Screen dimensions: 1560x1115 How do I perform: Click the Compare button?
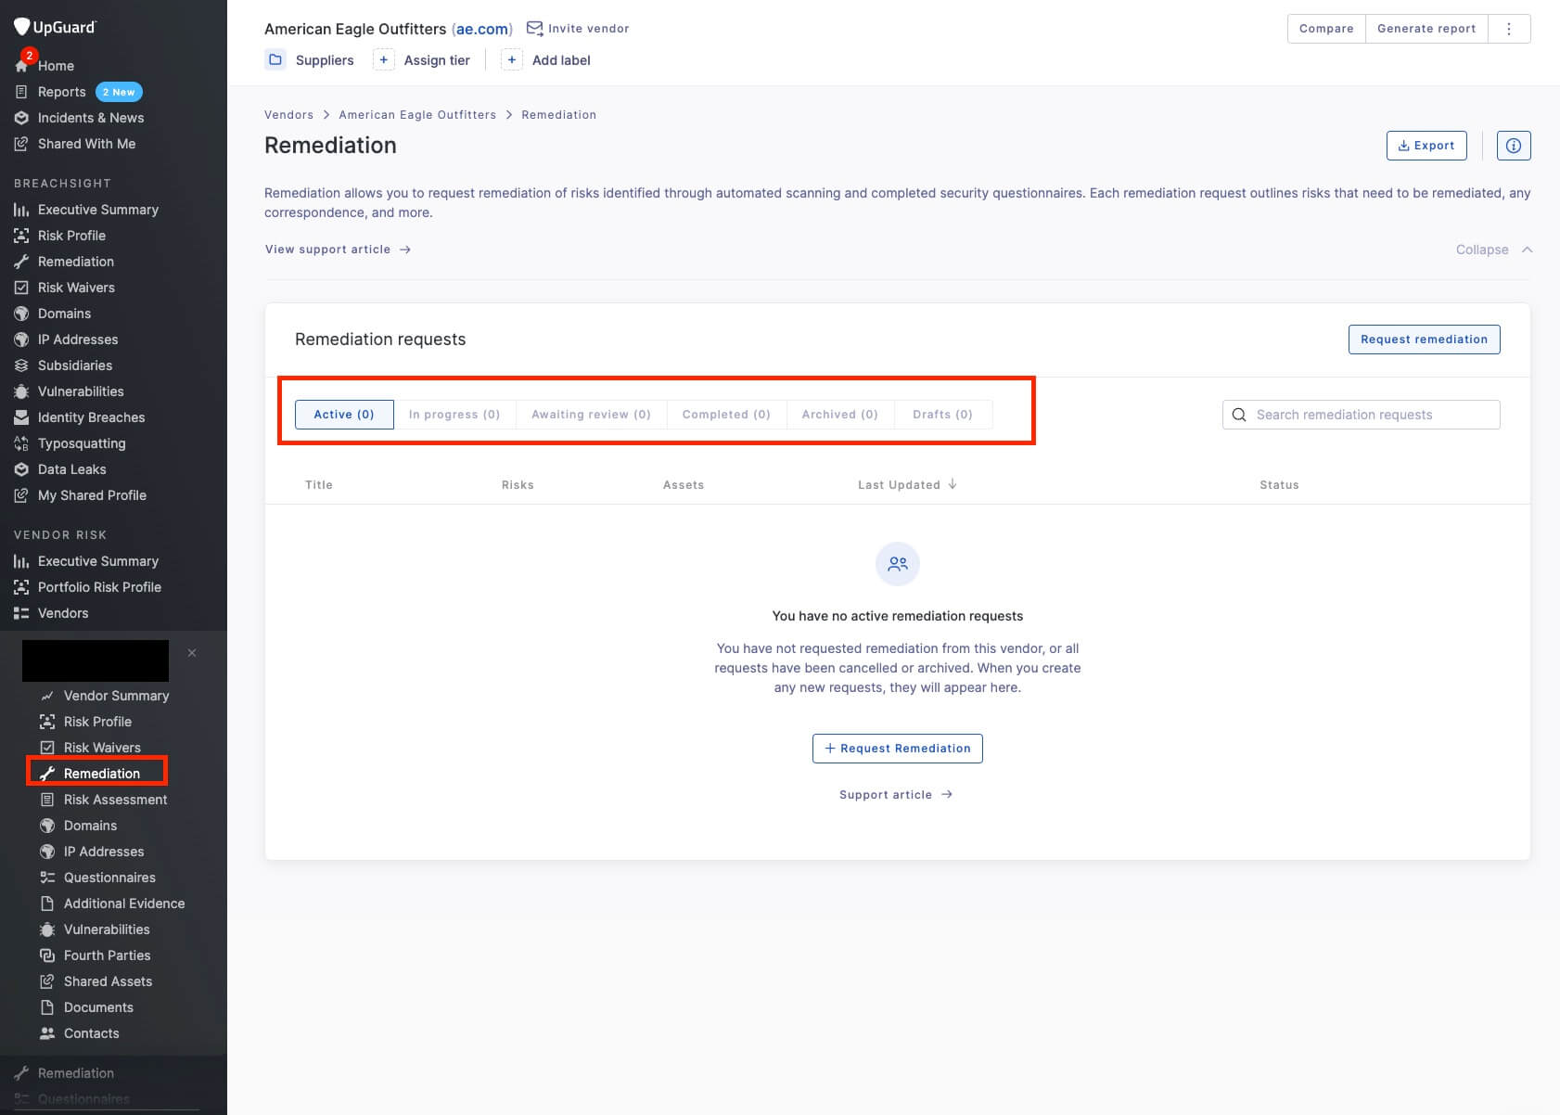tap(1326, 29)
